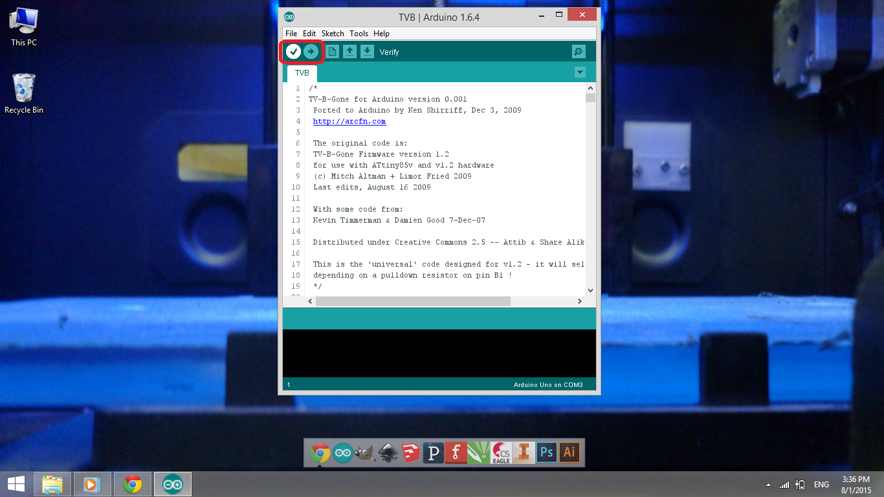Click the ENG language indicator
This screenshot has height=497, width=884.
click(821, 485)
